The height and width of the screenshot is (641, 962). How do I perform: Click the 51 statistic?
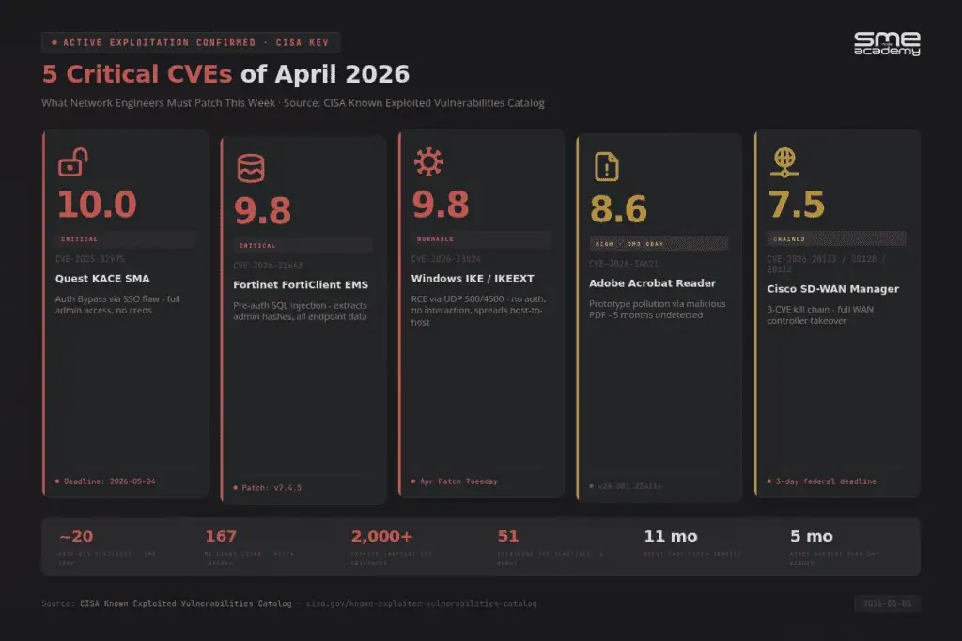[x=508, y=536]
